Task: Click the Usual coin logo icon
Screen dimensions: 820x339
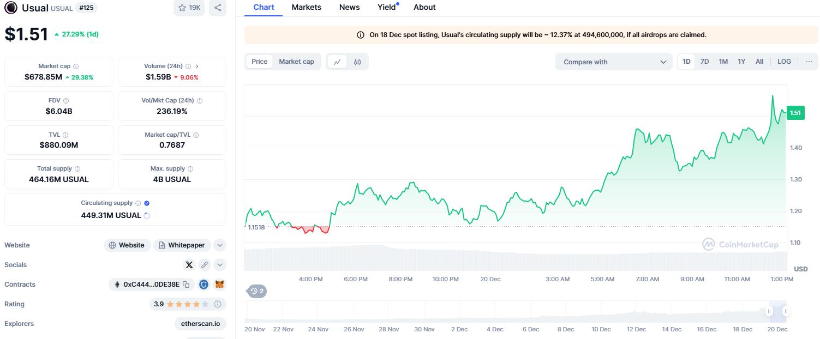Action: tap(11, 8)
